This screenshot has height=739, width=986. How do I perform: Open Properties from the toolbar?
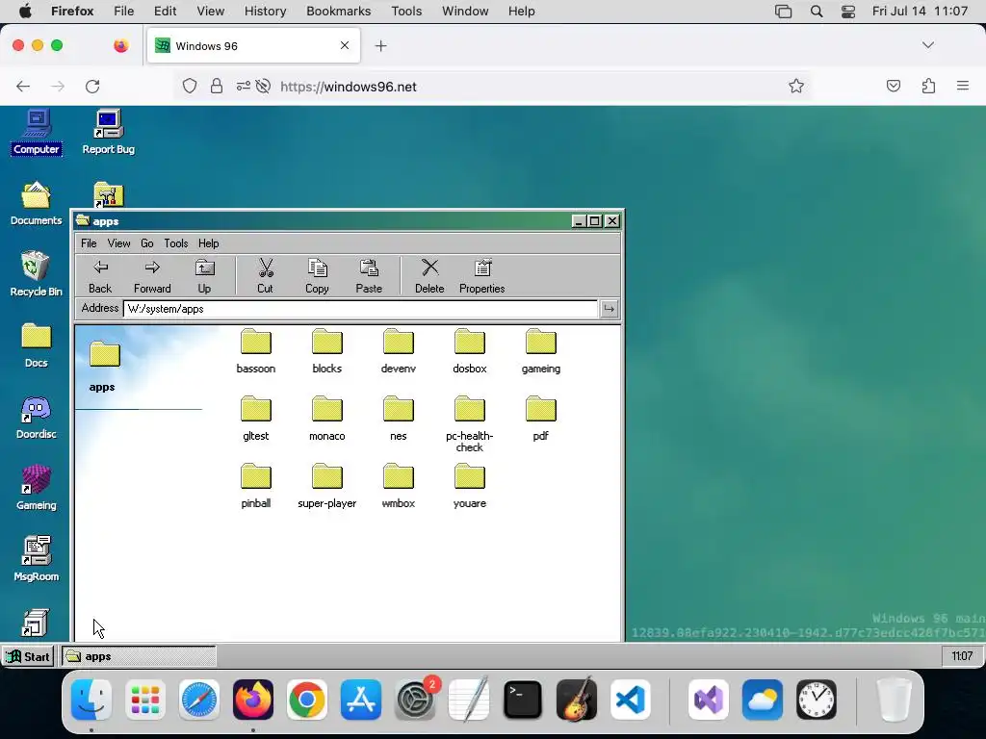click(x=481, y=276)
